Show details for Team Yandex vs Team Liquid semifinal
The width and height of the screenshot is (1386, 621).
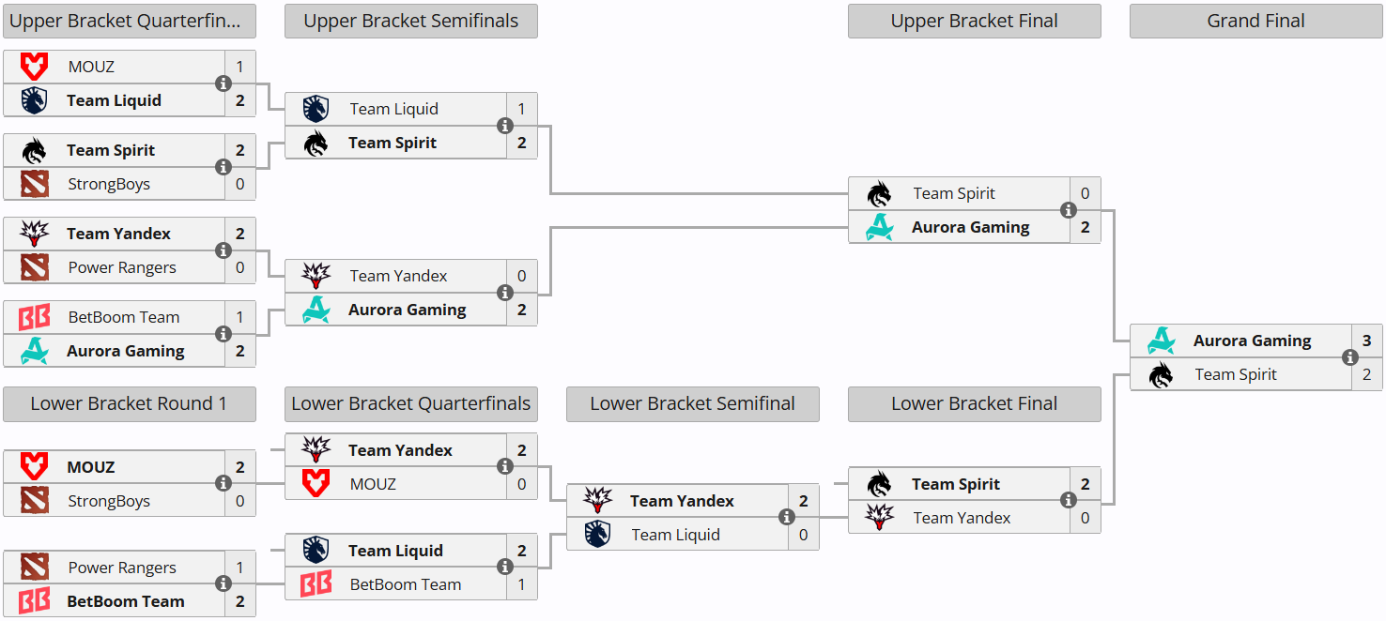pos(787,518)
